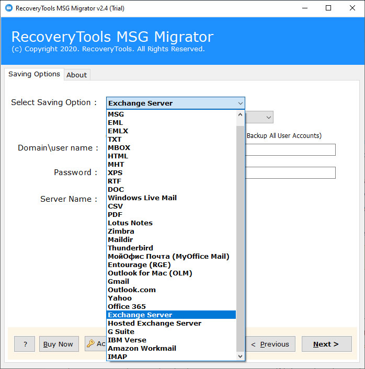Open the Select Saving Option combo box

(175, 103)
